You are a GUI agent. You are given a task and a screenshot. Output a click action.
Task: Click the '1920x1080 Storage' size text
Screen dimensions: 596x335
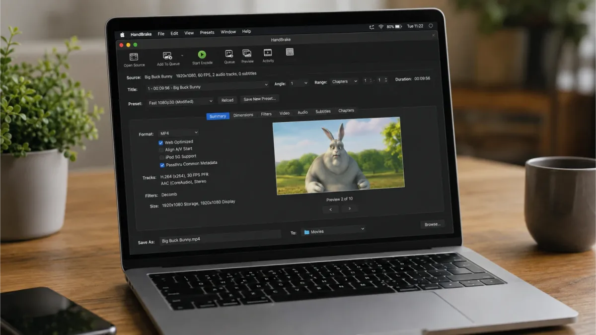click(x=181, y=204)
